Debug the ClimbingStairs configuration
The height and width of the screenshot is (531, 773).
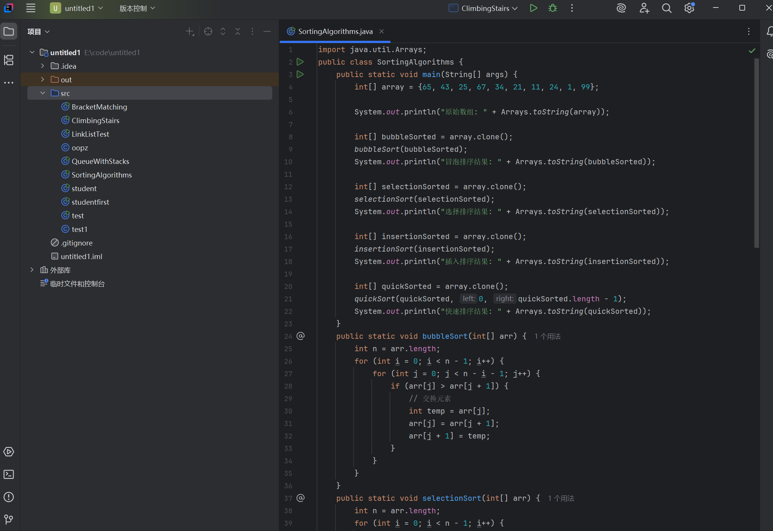coord(553,8)
